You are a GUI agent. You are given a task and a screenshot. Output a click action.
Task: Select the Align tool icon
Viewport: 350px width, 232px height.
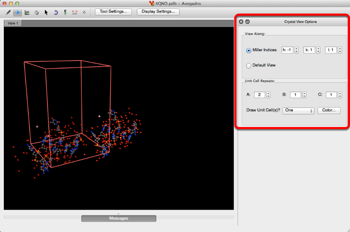(x=84, y=12)
